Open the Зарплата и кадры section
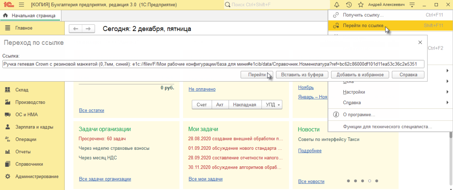The width and height of the screenshot is (453, 190). pos(34,127)
